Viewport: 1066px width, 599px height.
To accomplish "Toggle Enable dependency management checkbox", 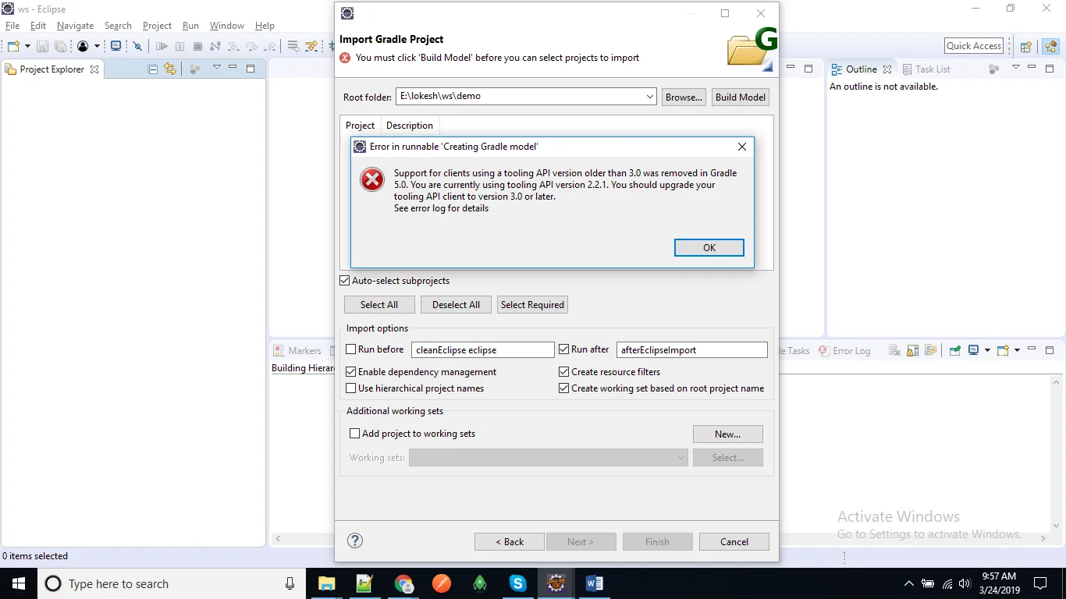I will point(351,372).
